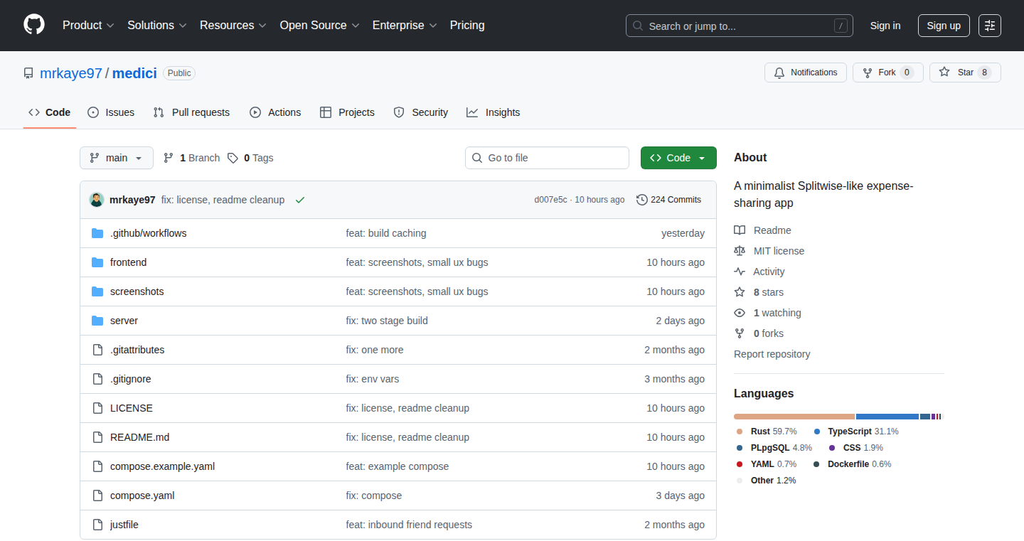Select the Code repository tab
Screen dimensions: 1024x541
click(x=50, y=112)
